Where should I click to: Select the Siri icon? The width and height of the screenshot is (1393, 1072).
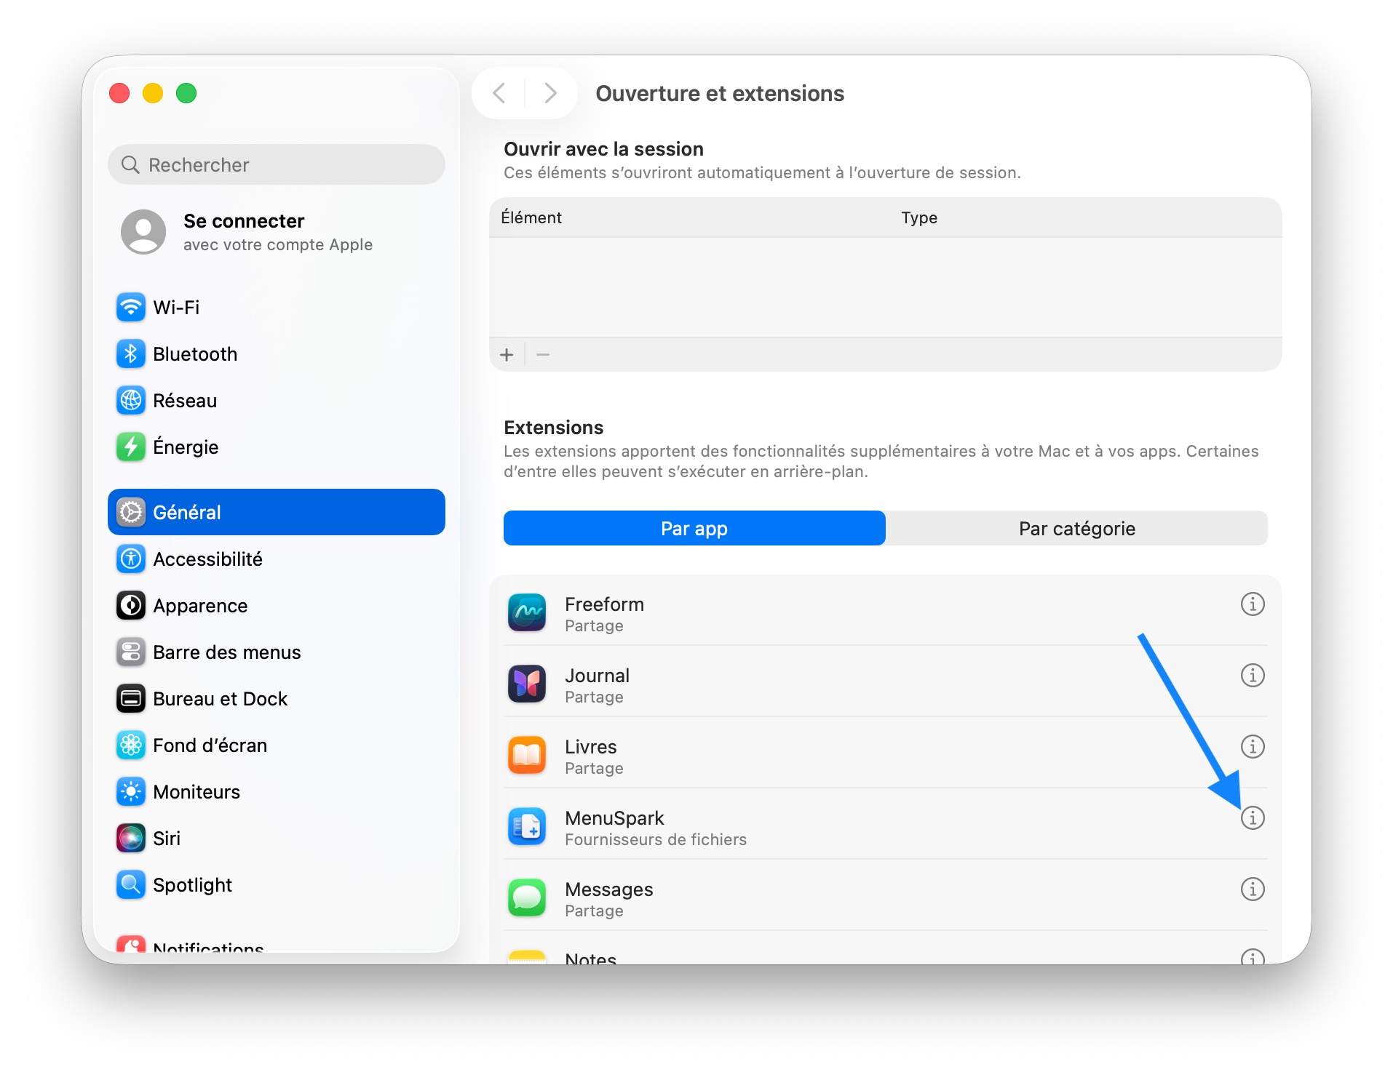131,839
